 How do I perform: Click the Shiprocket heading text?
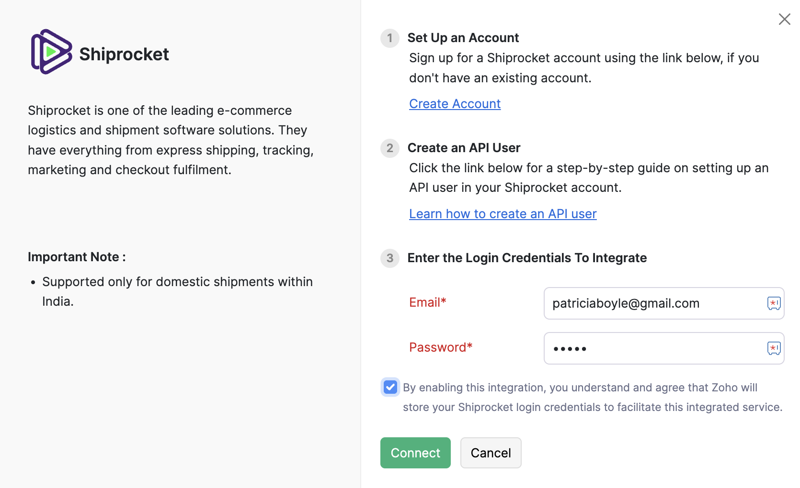(124, 54)
